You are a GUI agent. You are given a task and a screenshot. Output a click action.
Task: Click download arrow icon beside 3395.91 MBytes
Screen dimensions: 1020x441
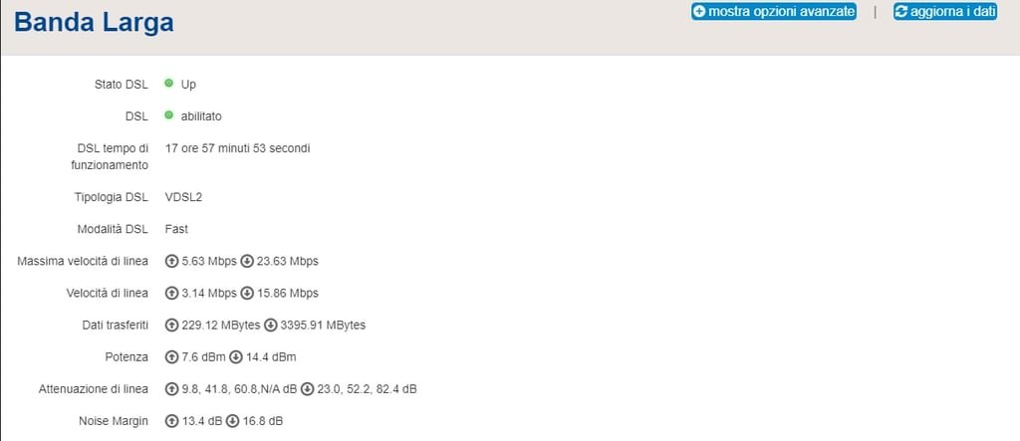[271, 325]
